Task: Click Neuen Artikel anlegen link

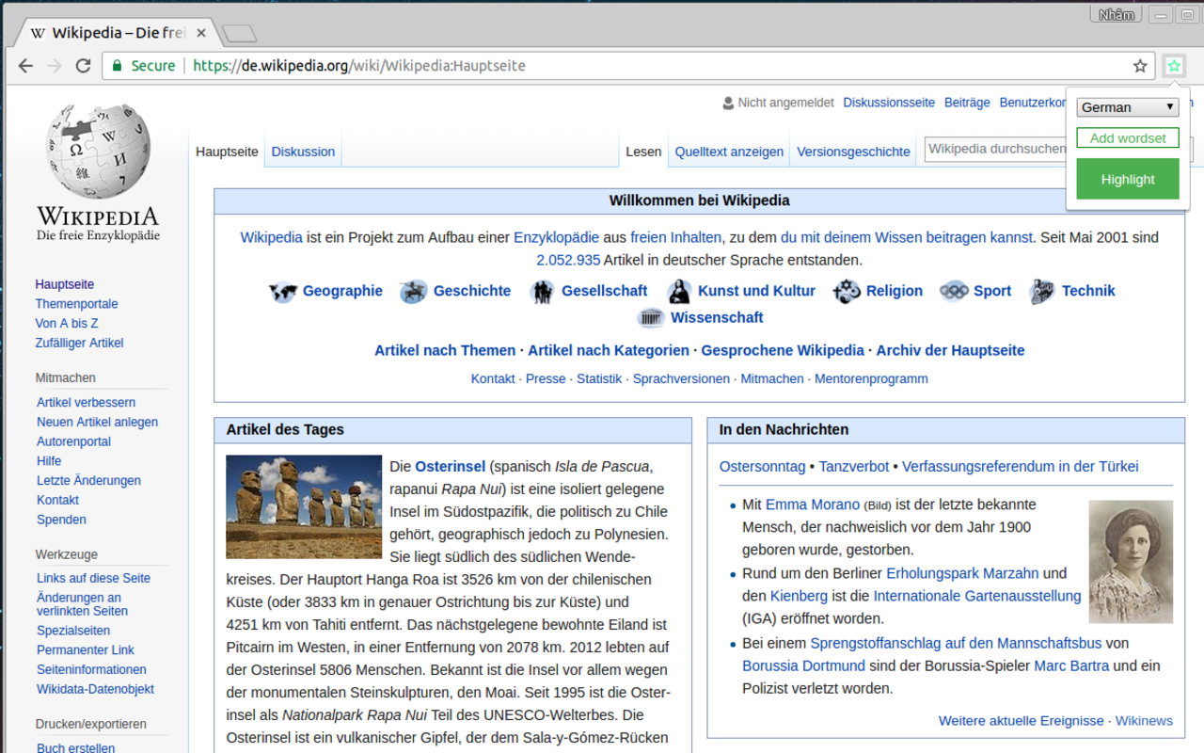Action: point(97,423)
